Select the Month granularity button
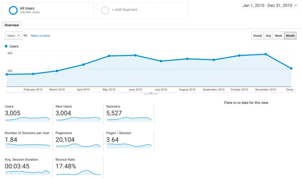 click(x=290, y=36)
